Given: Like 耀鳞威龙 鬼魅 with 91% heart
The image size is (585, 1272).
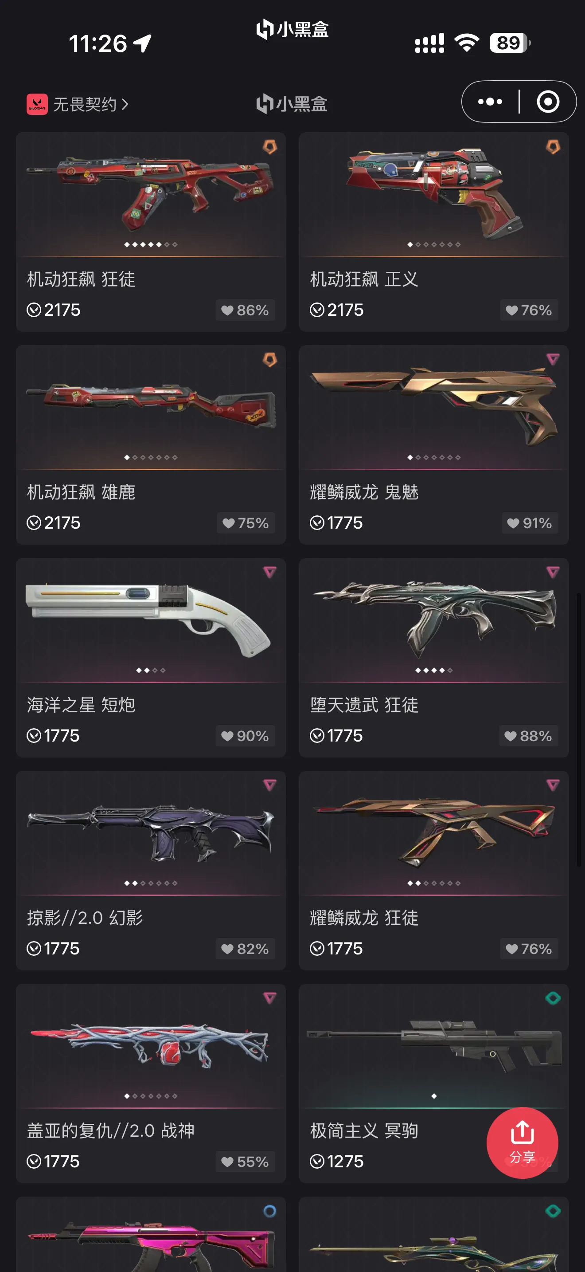Looking at the screenshot, I should (x=530, y=523).
